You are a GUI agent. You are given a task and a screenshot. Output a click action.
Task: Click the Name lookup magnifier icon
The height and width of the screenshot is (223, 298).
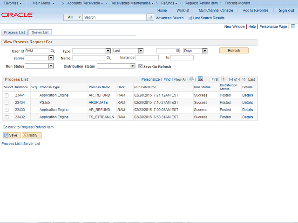108,58
